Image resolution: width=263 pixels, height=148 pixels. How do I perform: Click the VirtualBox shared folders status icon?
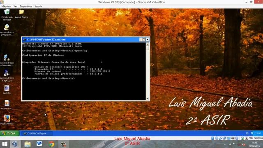point(229,138)
